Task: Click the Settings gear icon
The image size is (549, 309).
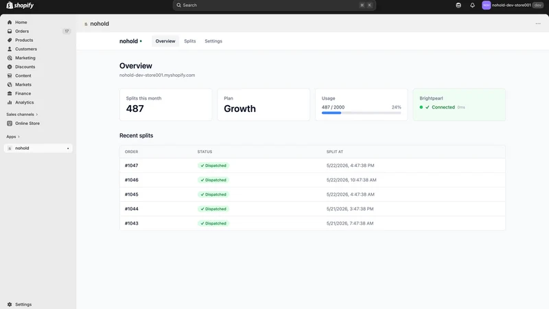Action: 10,304
